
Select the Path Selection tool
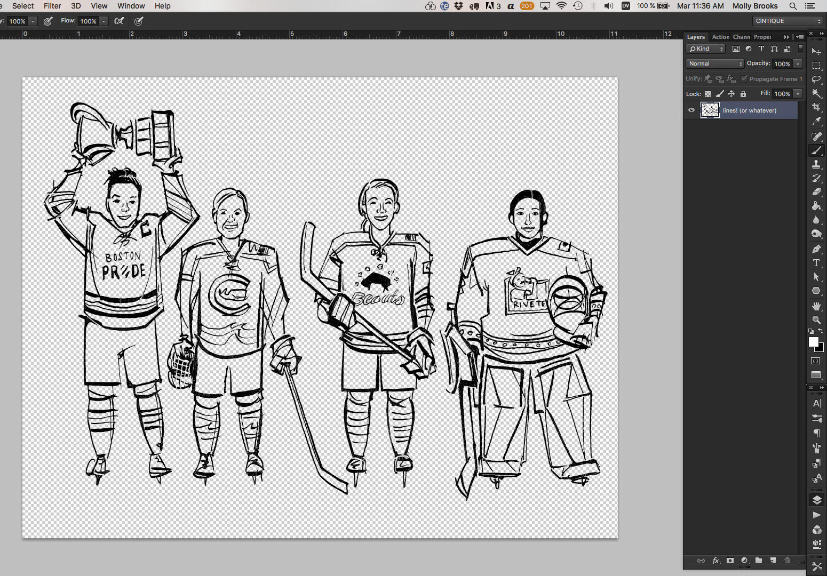pyautogui.click(x=816, y=277)
